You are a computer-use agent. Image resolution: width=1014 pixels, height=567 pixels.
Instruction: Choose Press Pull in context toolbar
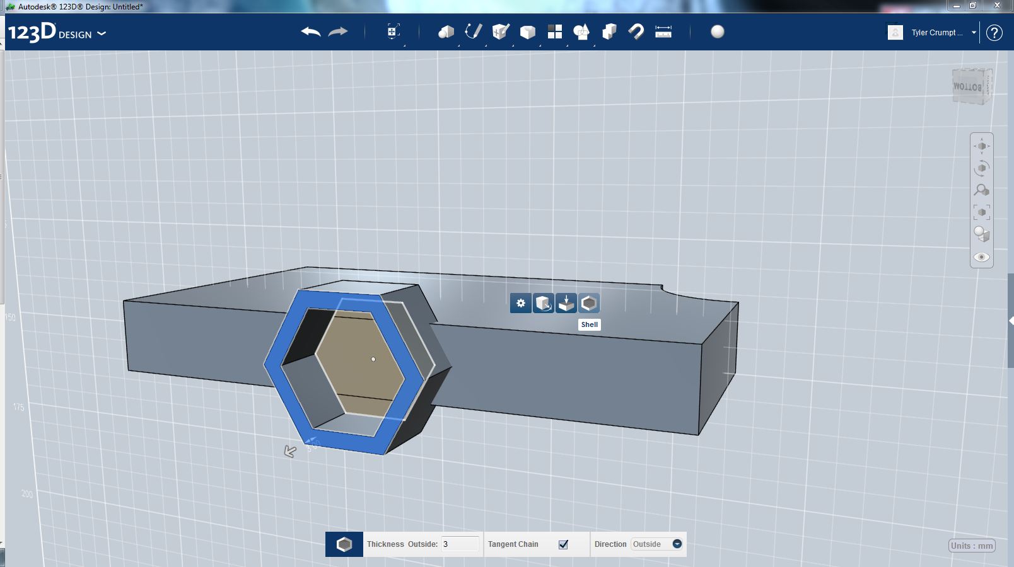click(x=566, y=303)
